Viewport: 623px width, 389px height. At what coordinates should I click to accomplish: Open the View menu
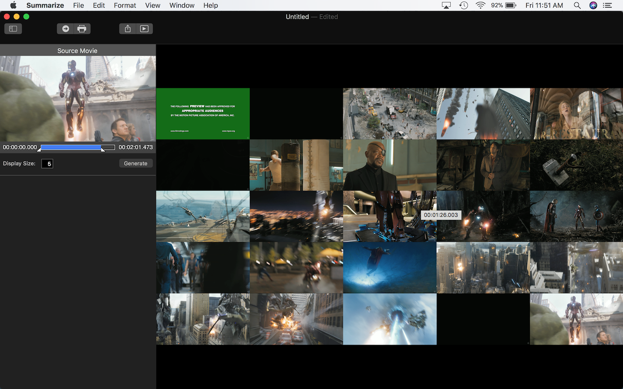(153, 5)
